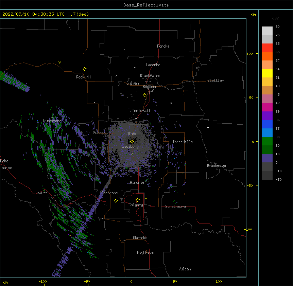Select the yellow diamond marker south of RedDeer
Screen dimensions: 293x286
click(145, 95)
